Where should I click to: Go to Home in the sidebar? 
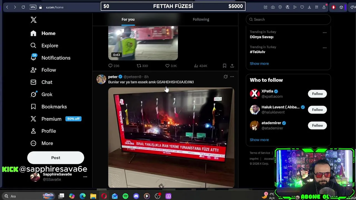pos(43,33)
